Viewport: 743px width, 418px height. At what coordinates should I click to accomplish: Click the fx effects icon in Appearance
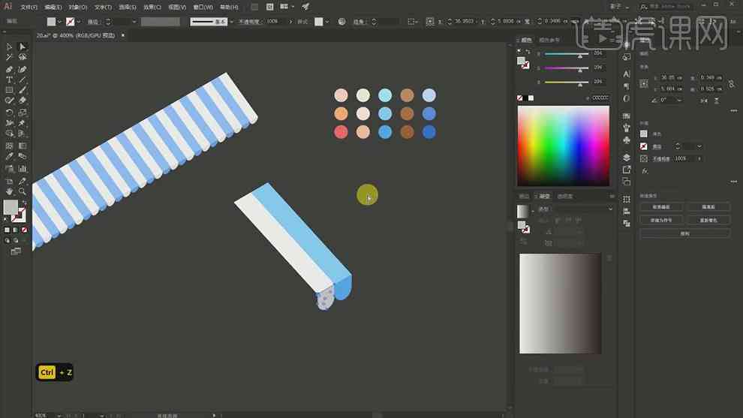coord(645,171)
